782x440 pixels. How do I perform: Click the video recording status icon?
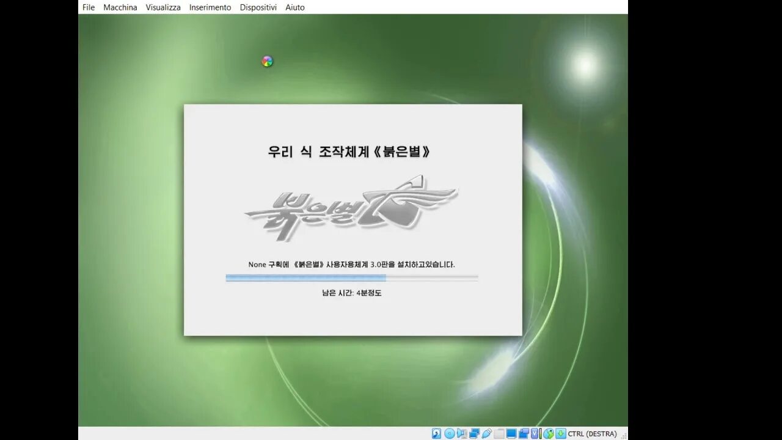click(524, 433)
